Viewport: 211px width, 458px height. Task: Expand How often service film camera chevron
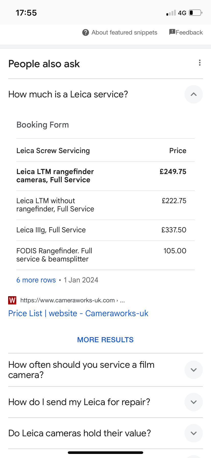[x=194, y=370]
